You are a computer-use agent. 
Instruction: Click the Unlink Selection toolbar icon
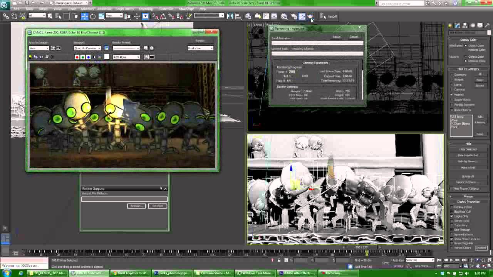pyautogui.click(x=14, y=16)
